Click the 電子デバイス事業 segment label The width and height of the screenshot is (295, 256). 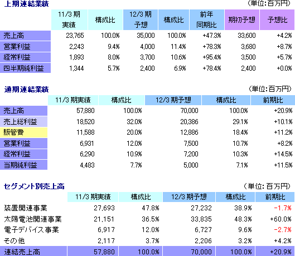31,230
